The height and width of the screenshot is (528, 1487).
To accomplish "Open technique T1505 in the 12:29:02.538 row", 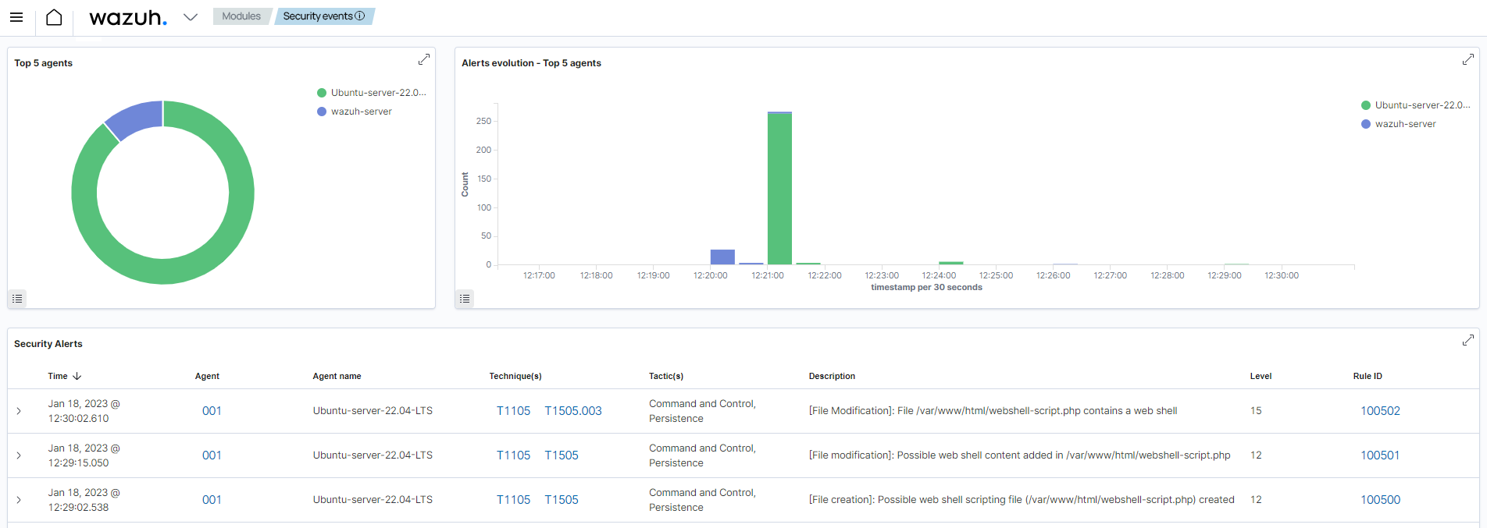I will click(x=562, y=500).
